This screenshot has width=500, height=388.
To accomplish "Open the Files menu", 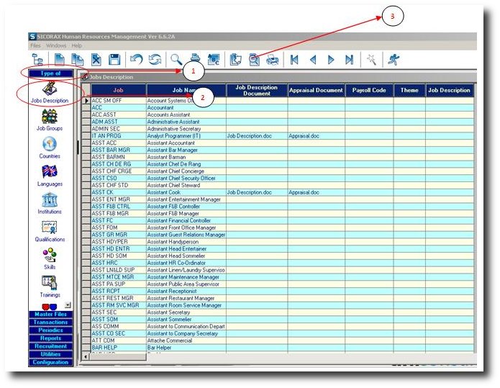I will 35,45.
